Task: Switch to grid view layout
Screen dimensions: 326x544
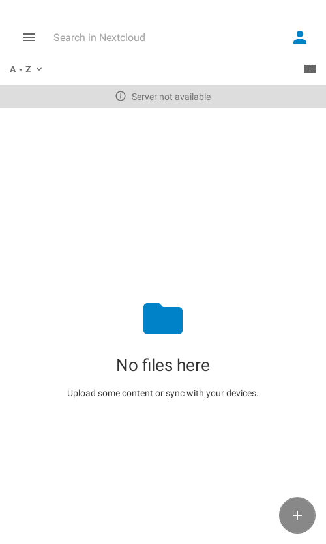Action: pos(310,69)
